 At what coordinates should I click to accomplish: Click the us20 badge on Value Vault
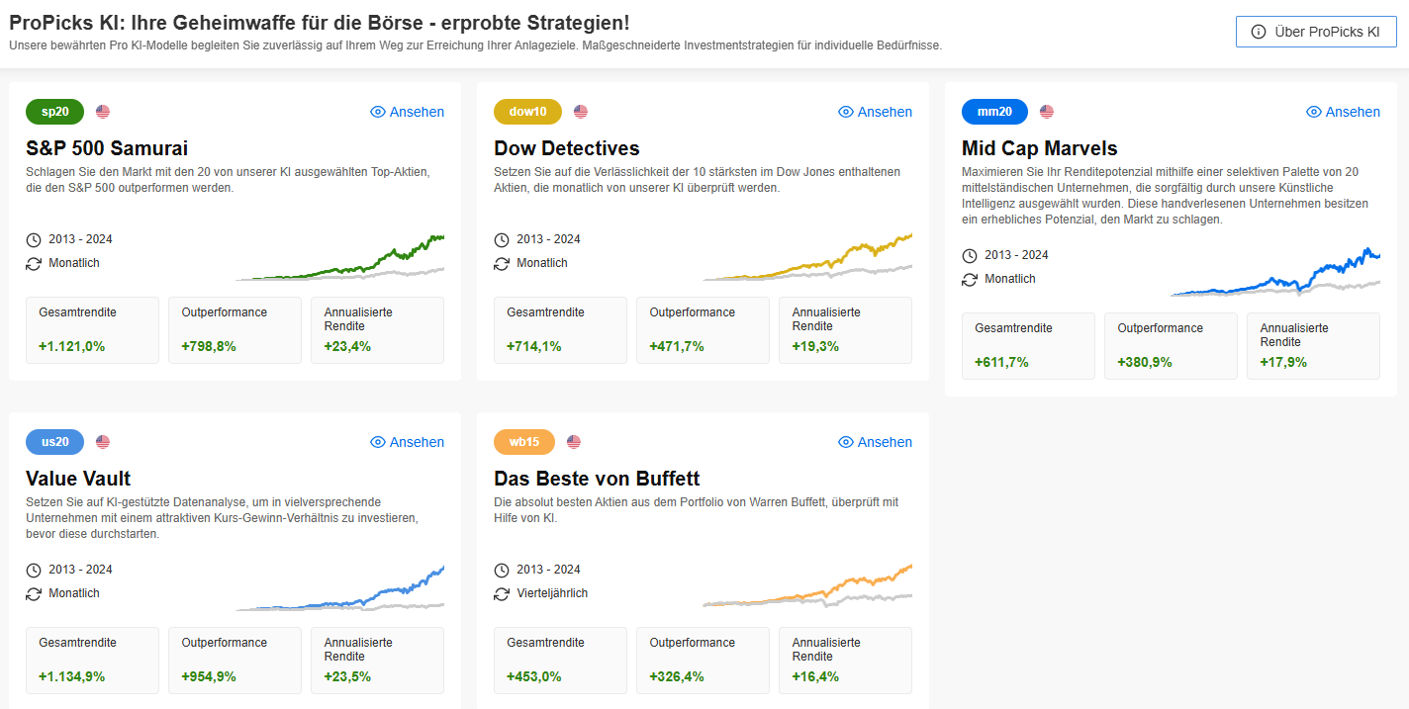click(54, 442)
